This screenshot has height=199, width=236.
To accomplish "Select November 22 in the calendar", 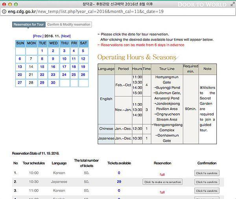I will click(x=42, y=75).
